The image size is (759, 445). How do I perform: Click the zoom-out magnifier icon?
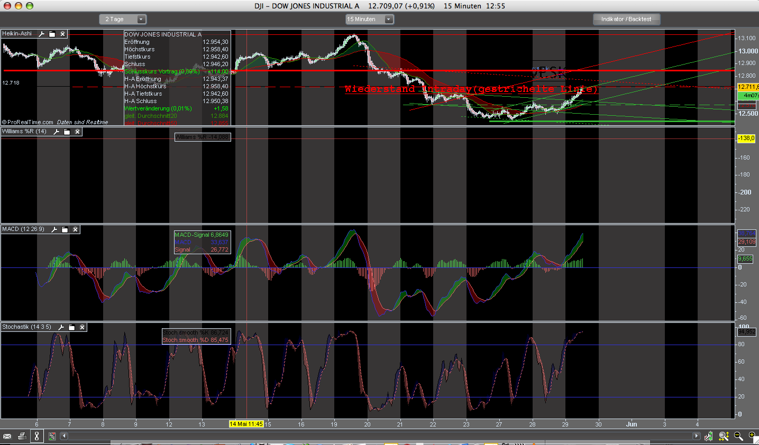738,436
